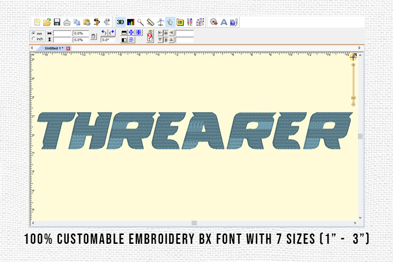Click the horizontal scrollbar right arrow
Viewport: 393px width, 262px height.
355,223
